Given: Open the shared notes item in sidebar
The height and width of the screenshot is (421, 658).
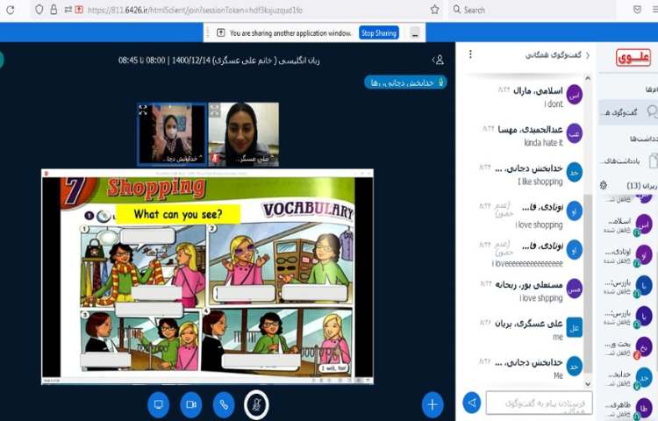Looking at the screenshot, I should coord(628,161).
